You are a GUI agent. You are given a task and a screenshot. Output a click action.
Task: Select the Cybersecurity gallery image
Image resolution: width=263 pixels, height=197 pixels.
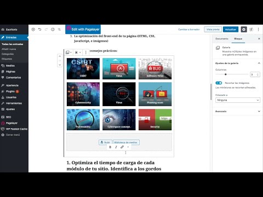pos(83,94)
